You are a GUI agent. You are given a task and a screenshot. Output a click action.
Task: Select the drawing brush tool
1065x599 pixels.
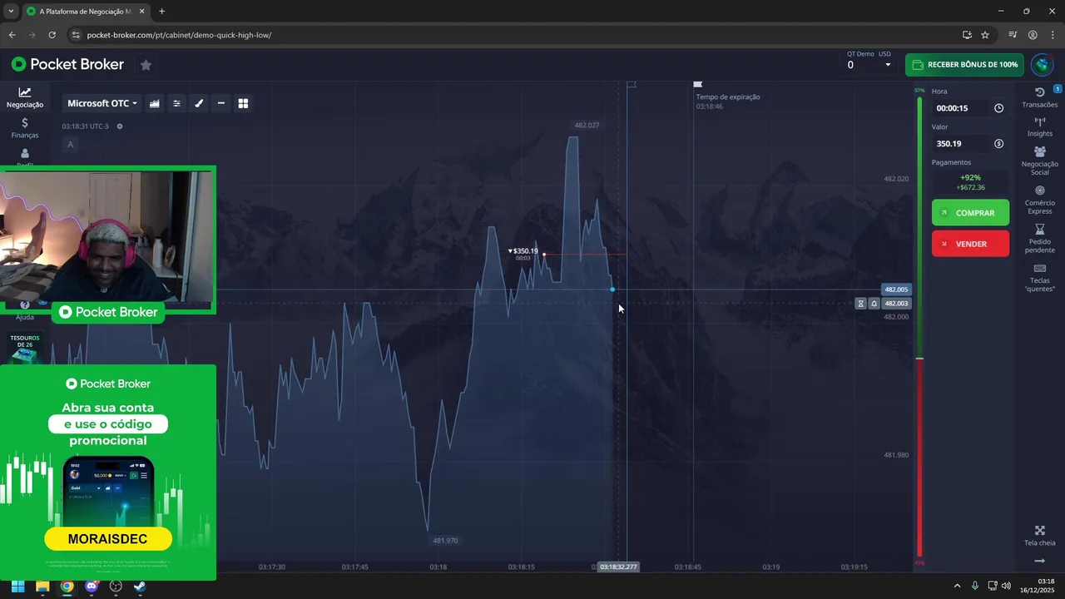pos(199,103)
